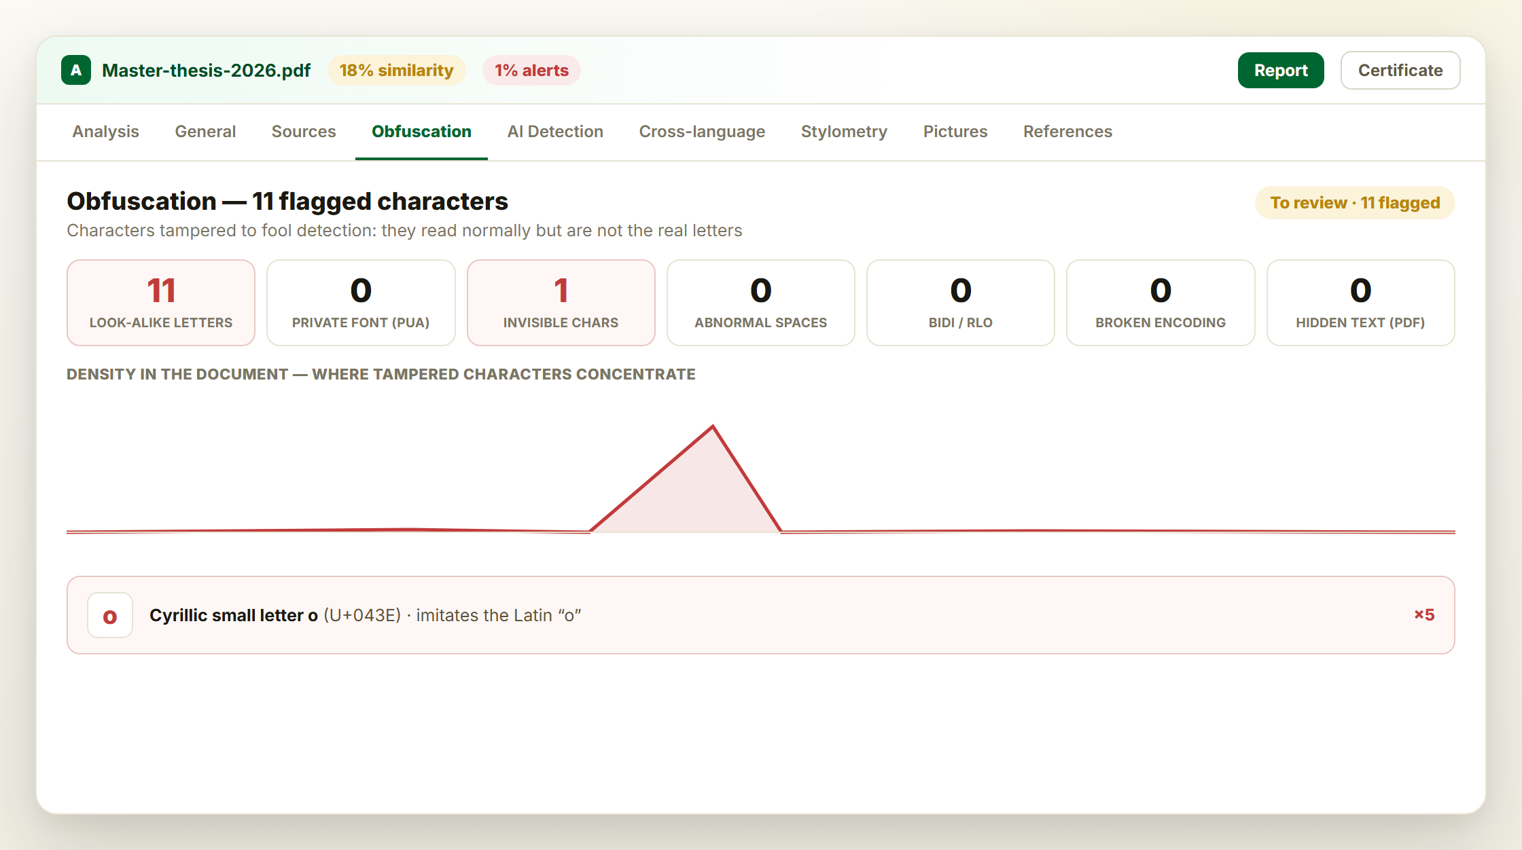This screenshot has height=850, width=1522.
Task: Go to the AI Detection tab
Action: (555, 132)
